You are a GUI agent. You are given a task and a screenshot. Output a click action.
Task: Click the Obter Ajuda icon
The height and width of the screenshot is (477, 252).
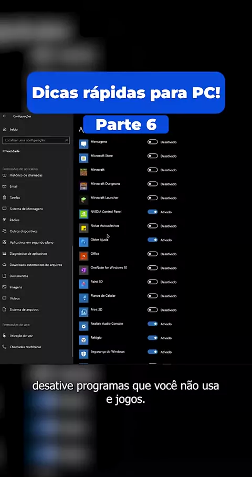(83, 242)
